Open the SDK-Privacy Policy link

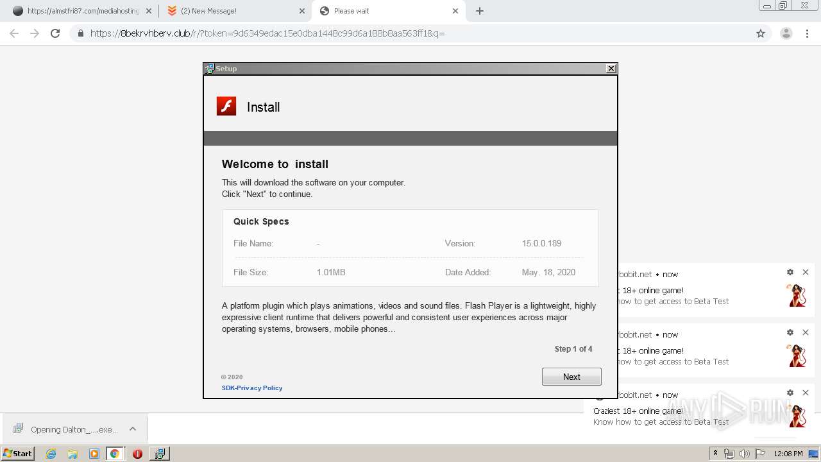(252, 388)
